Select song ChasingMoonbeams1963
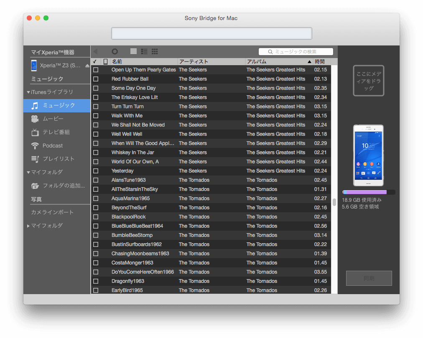 (x=140, y=254)
